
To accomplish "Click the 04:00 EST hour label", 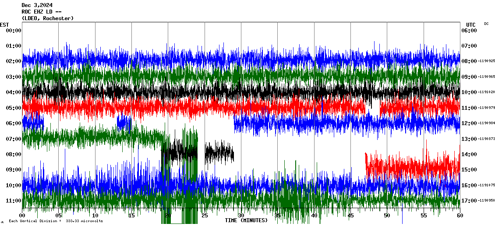I will coord(13,92).
